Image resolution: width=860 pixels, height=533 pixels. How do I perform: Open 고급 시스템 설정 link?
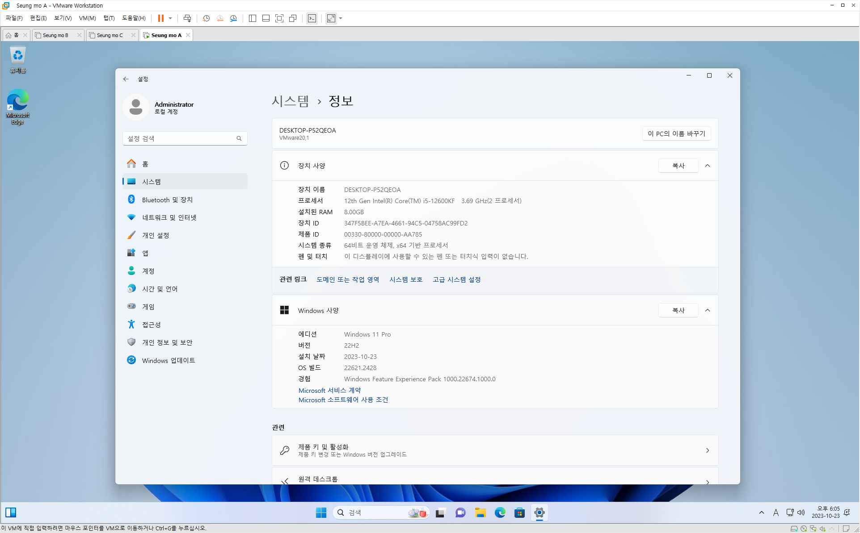pyautogui.click(x=456, y=279)
